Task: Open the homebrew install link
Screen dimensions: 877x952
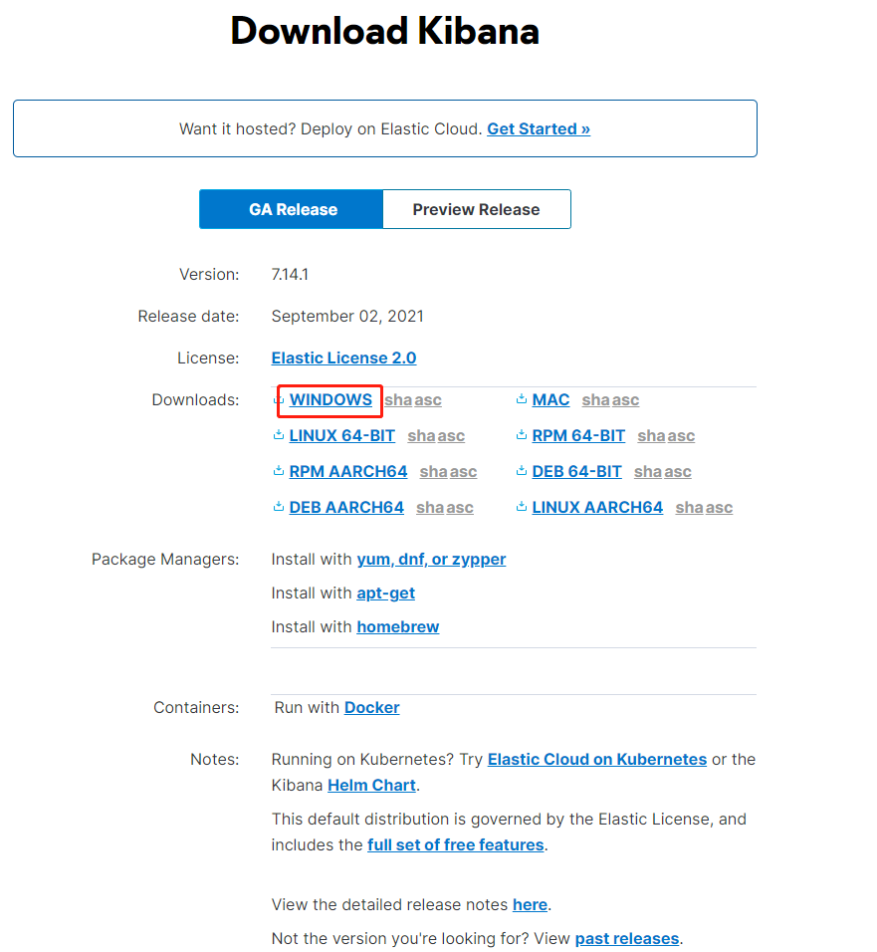Action: tap(397, 627)
